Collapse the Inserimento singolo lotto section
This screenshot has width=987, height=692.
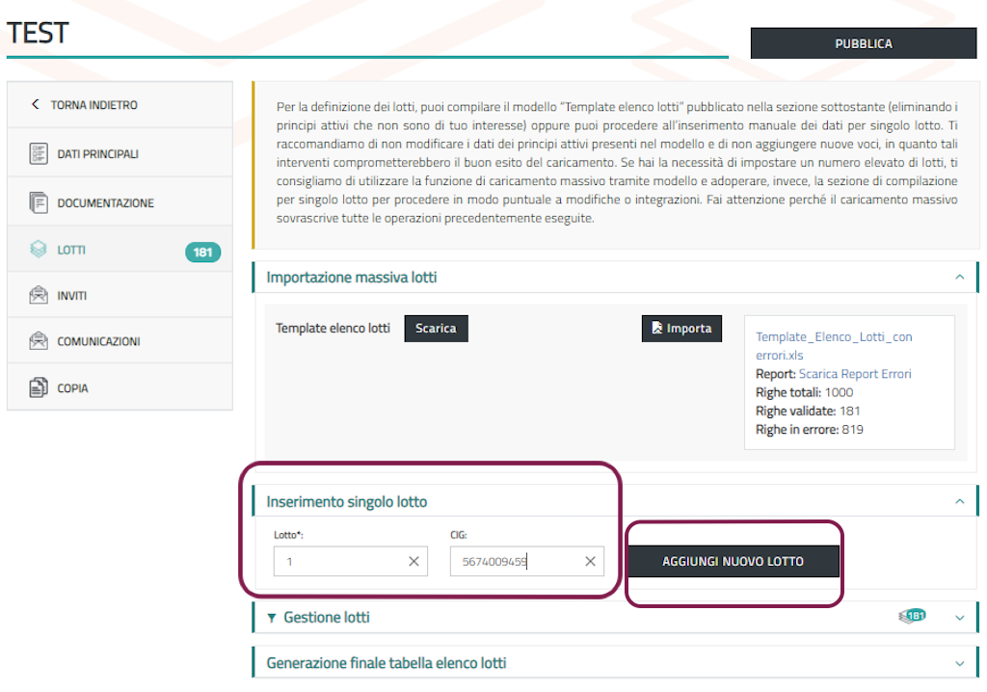click(x=959, y=501)
